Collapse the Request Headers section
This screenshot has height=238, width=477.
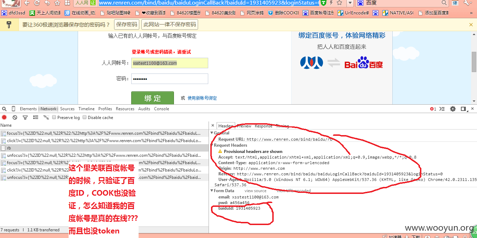pos(212,145)
